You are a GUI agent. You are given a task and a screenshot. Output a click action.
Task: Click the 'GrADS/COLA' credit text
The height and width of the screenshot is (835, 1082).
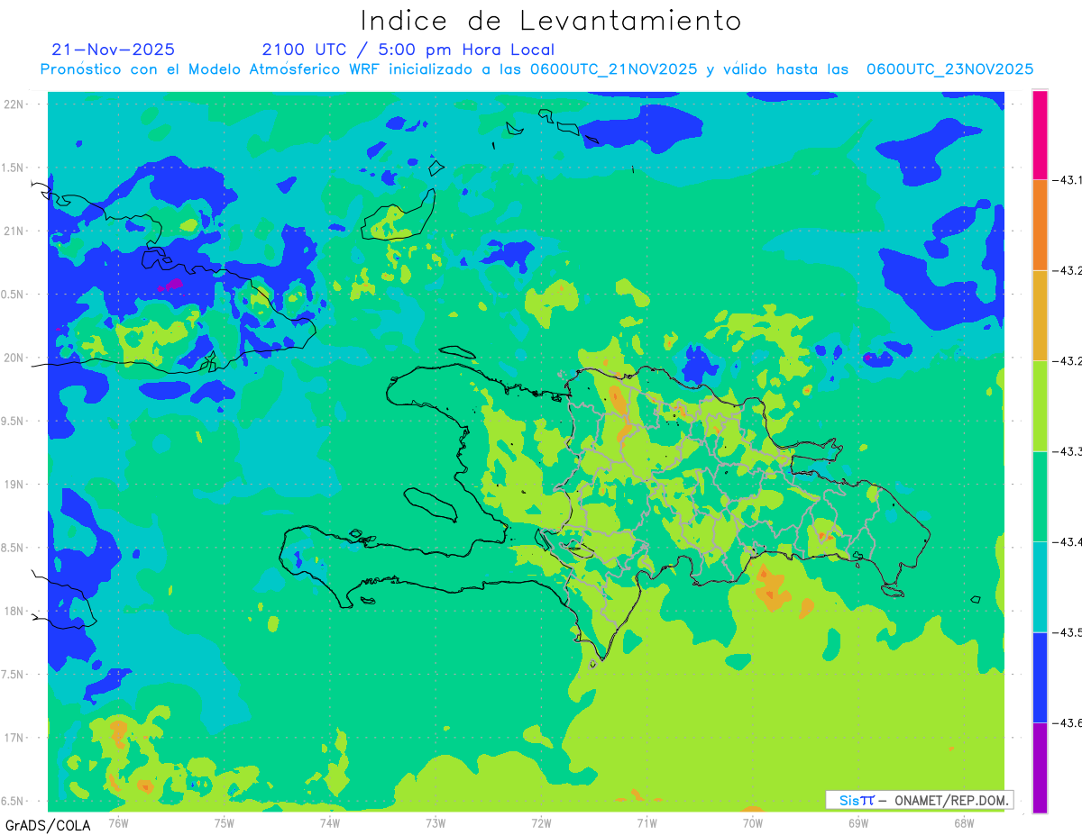click(x=48, y=825)
